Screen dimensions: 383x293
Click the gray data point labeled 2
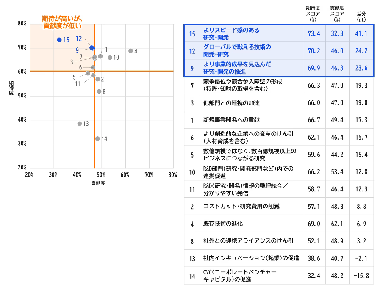[98, 79]
